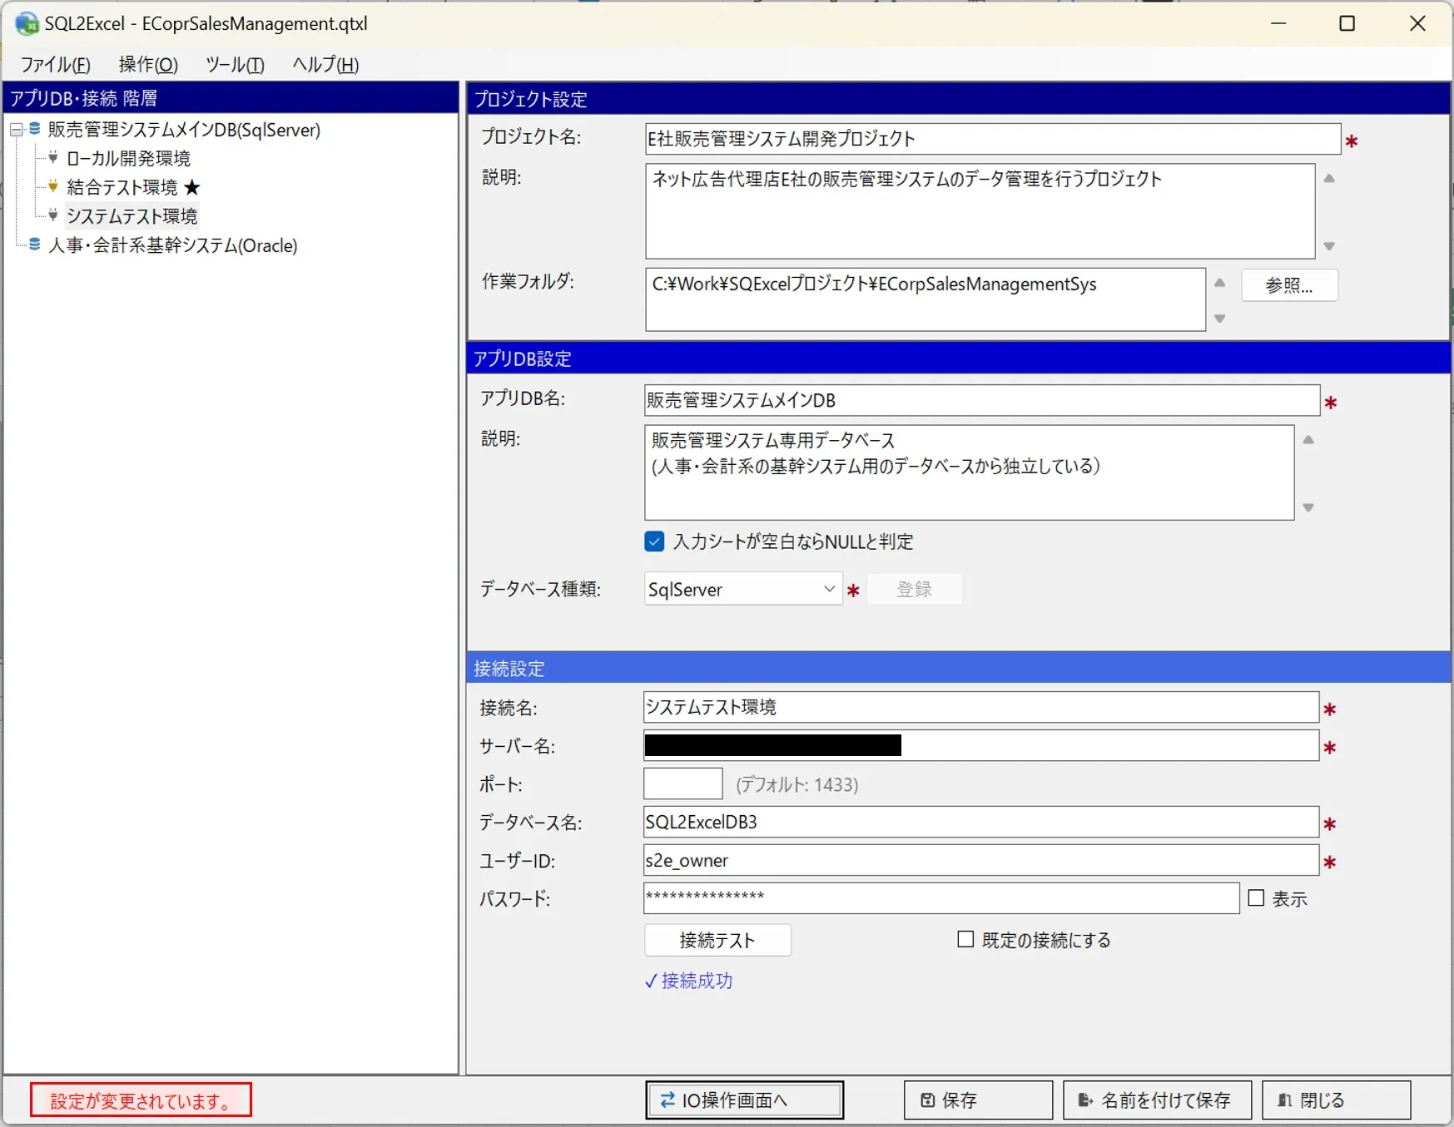This screenshot has height=1127, width=1454.
Task: Open the データベース種類 SqlServer dropdown
Action: (x=743, y=589)
